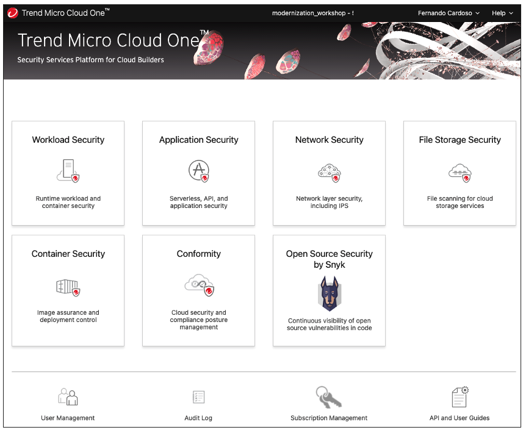Click the File Storage Security cloud icon
The width and height of the screenshot is (523, 430).
[x=460, y=173]
